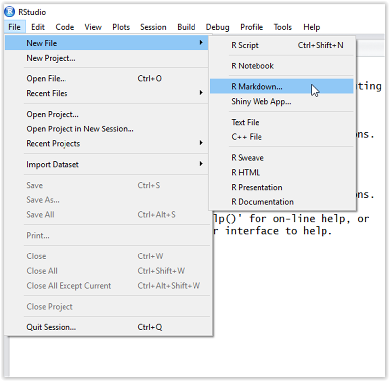
Task: Expand the Import Dataset arrow
Action: click(201, 164)
